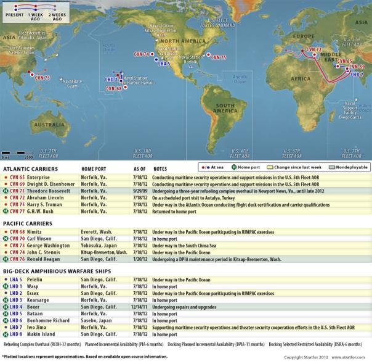372x361 pixels.
Task: Click the BIG-DECK AMPHIBIOUS WARFARE SHIPS heading
Action: pyautogui.click(x=57, y=272)
